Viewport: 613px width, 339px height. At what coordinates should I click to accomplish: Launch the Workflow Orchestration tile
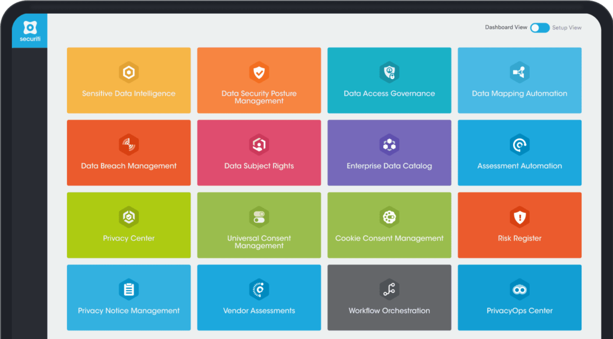[x=389, y=298]
